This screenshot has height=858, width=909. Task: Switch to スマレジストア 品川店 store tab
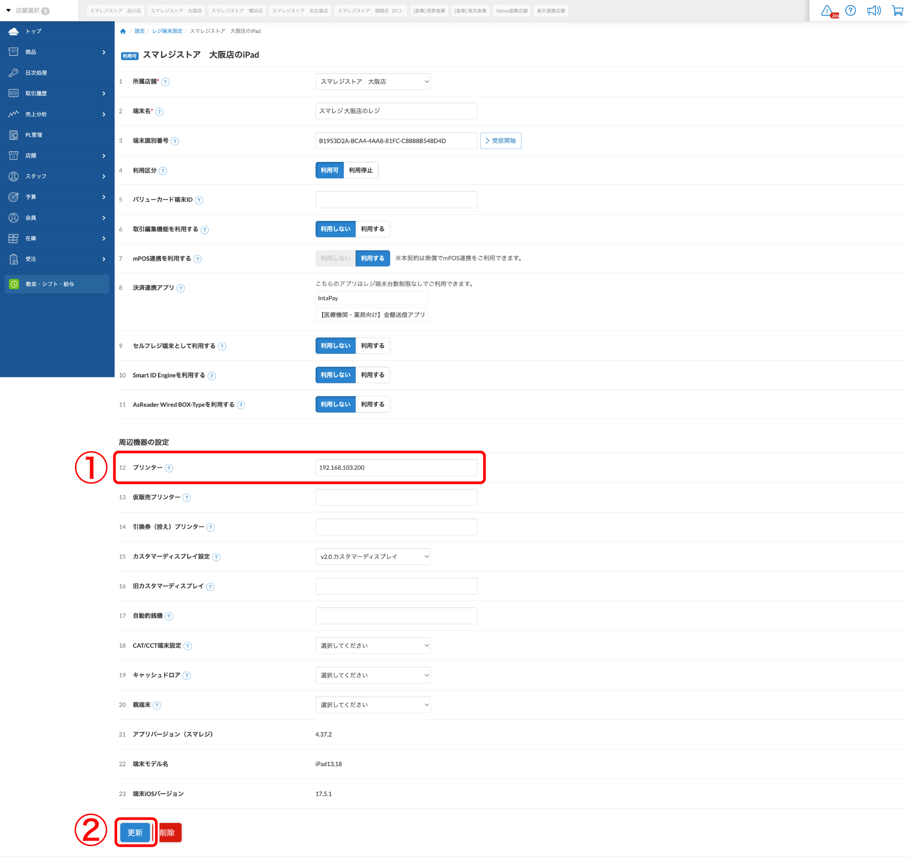pos(115,11)
